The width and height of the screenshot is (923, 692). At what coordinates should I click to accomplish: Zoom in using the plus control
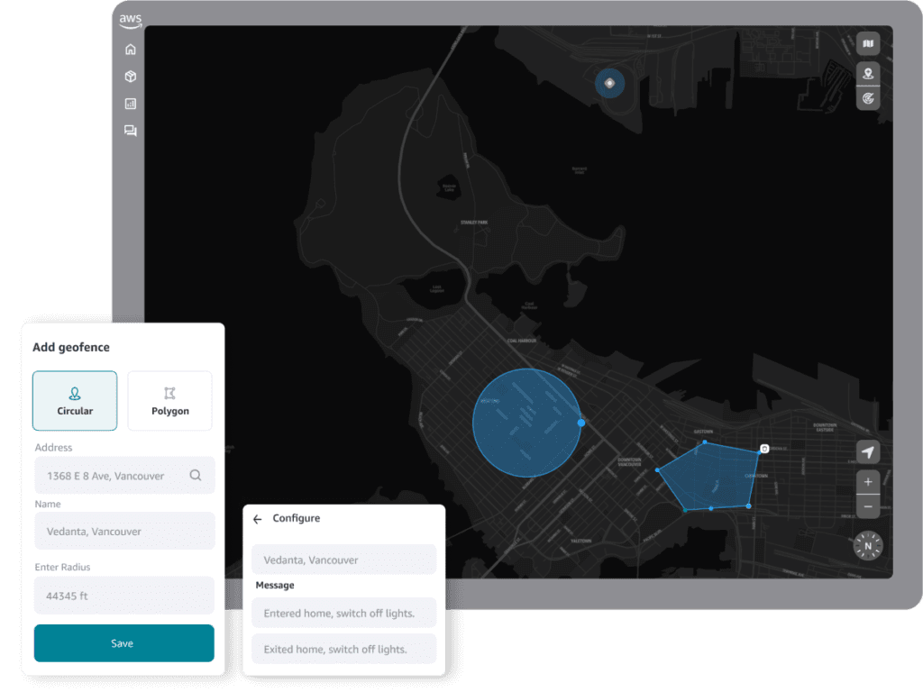point(867,481)
